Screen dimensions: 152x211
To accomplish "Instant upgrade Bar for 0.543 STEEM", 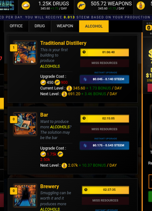I will coord(104,145).
